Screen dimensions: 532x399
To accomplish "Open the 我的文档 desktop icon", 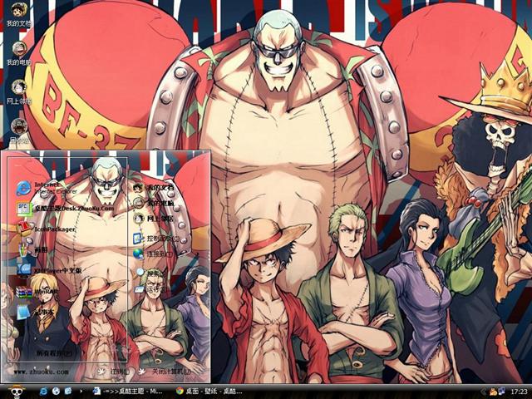I will coord(19,15).
